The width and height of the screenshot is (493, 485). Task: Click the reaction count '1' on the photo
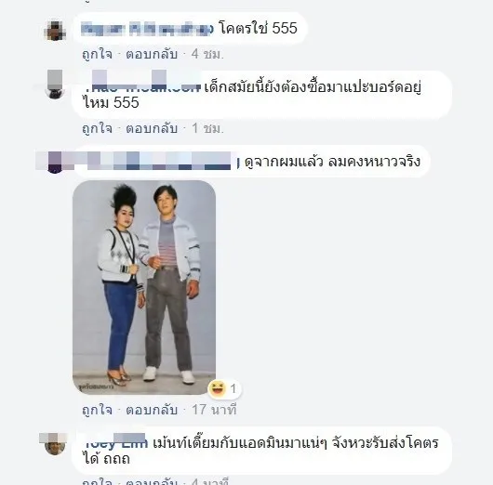coord(233,388)
